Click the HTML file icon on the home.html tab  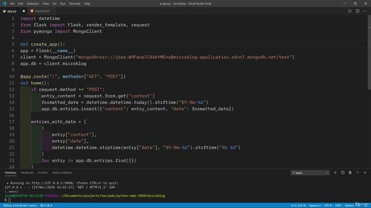click(x=32, y=11)
